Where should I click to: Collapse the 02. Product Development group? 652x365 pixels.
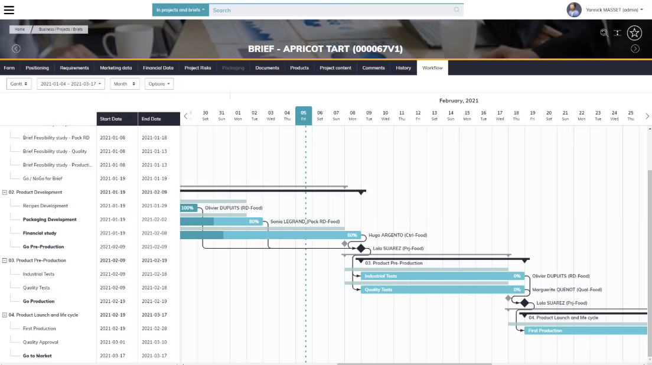5,193
